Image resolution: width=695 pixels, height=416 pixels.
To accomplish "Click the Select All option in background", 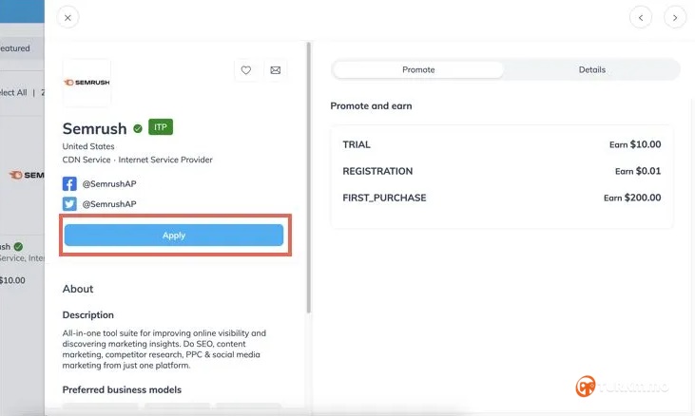I will (13, 92).
